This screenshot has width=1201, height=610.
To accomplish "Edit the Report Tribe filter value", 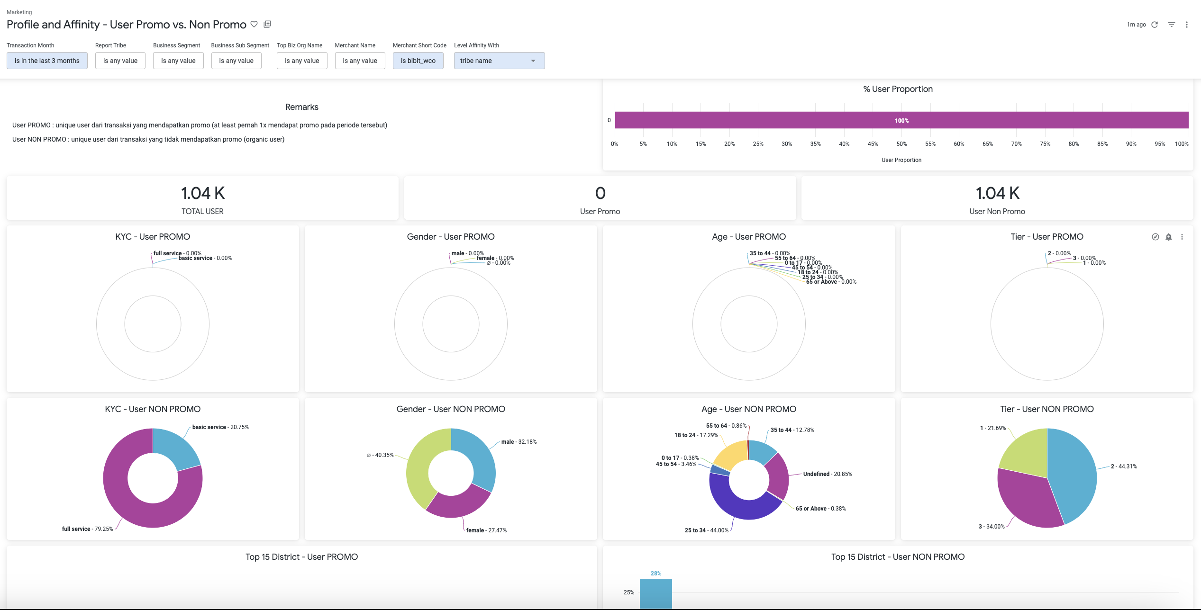I will pyautogui.click(x=120, y=61).
